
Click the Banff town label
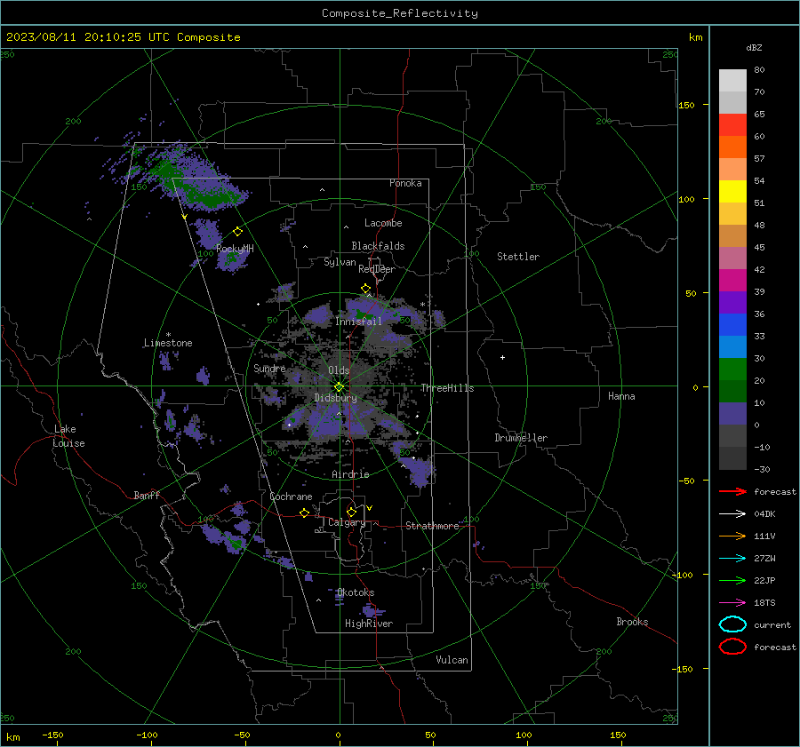click(147, 495)
